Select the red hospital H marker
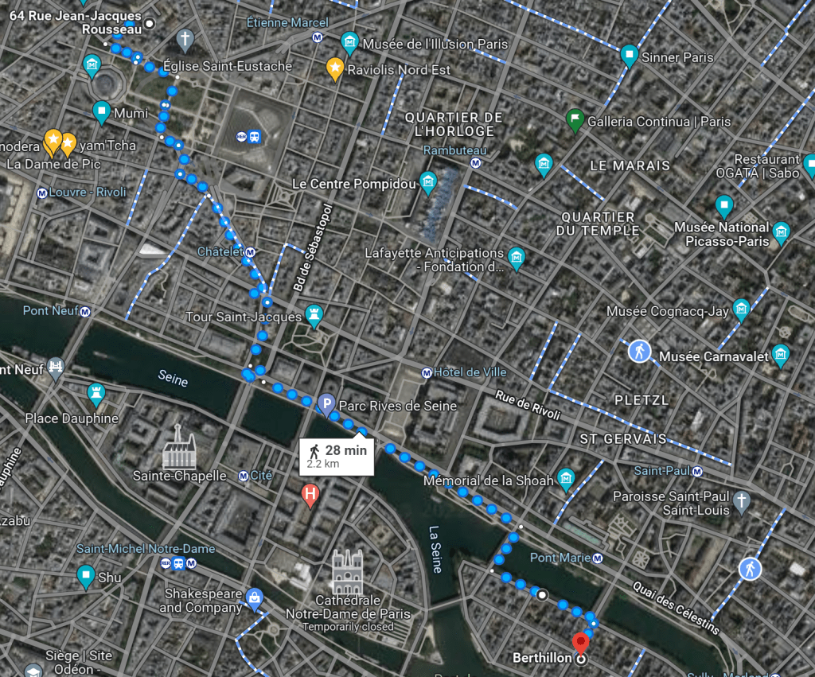The height and width of the screenshot is (677, 815). 310,495
